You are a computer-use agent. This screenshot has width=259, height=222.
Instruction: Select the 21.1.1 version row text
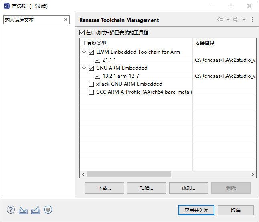pos(109,60)
